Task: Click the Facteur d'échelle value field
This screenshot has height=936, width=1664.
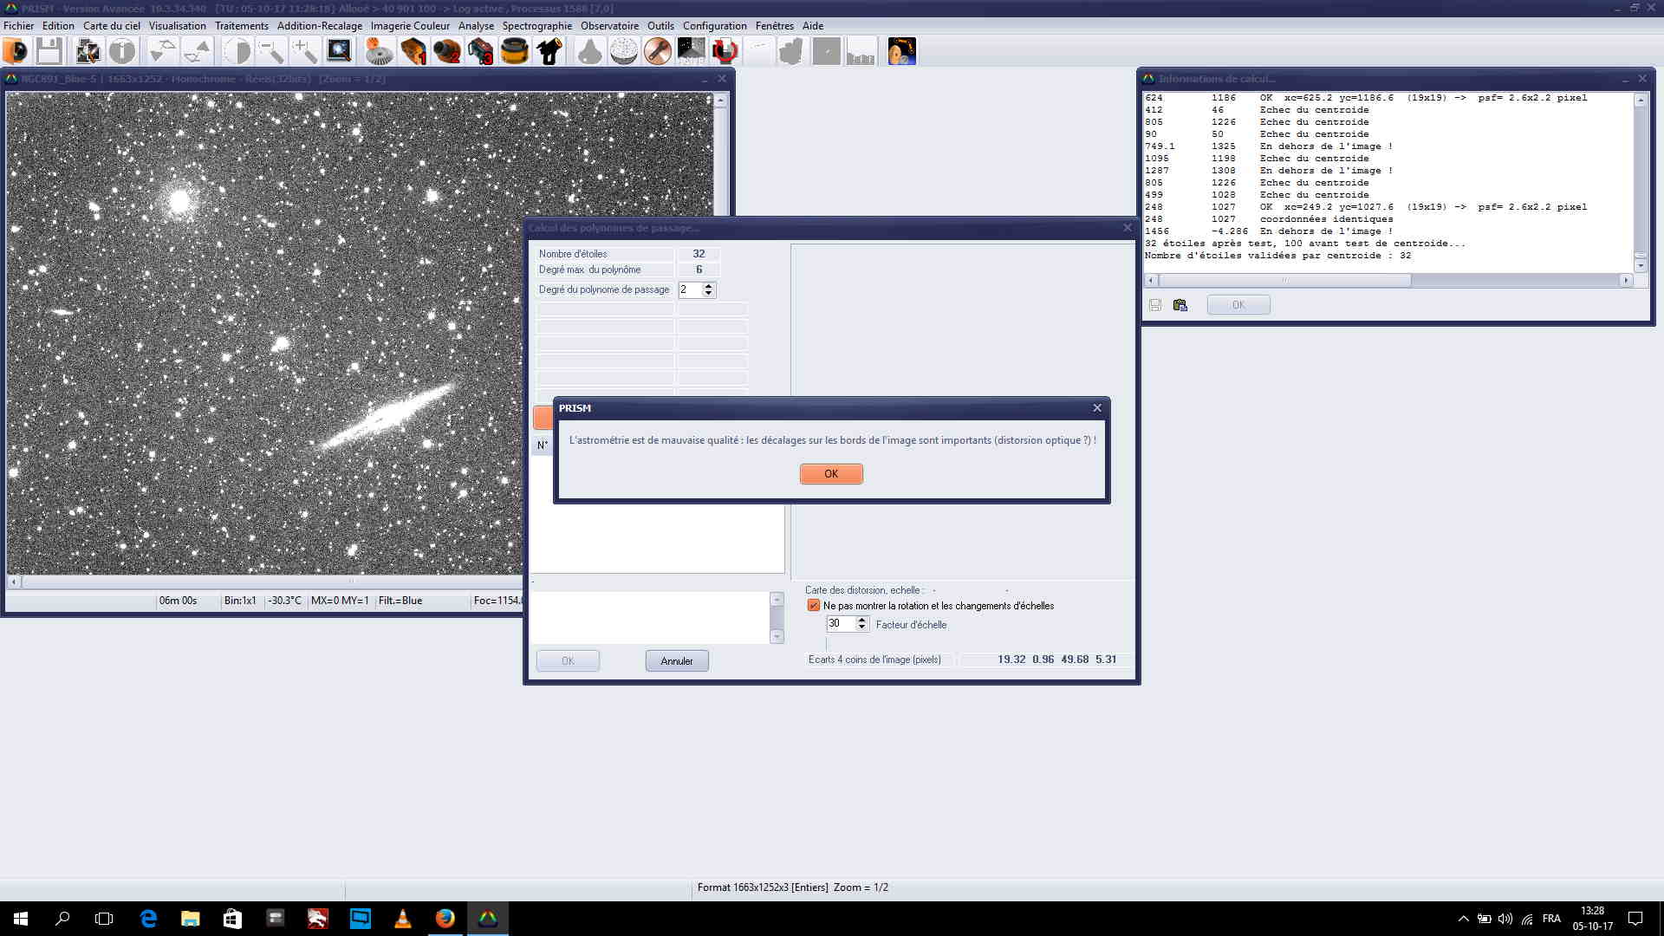Action: 839,624
